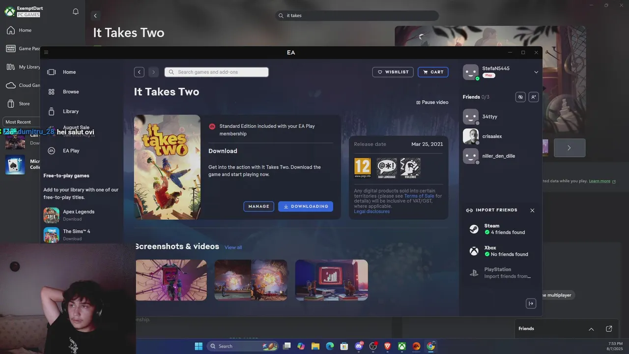Pop out the Xbox Friends panel

(609, 329)
